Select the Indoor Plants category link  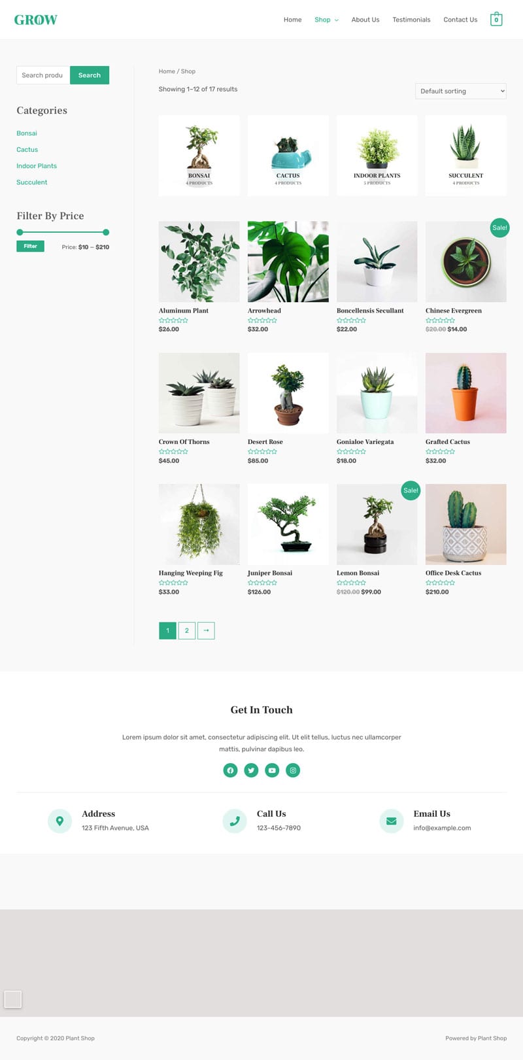click(x=37, y=166)
